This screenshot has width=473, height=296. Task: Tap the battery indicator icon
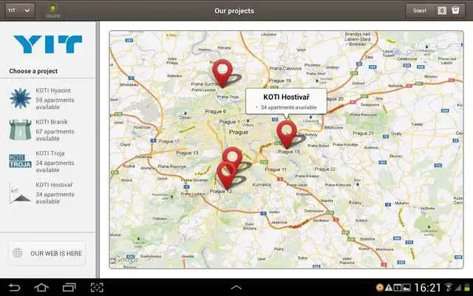(468, 288)
